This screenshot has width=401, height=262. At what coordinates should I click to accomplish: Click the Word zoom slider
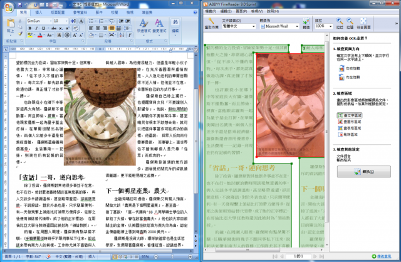[x=173, y=256]
